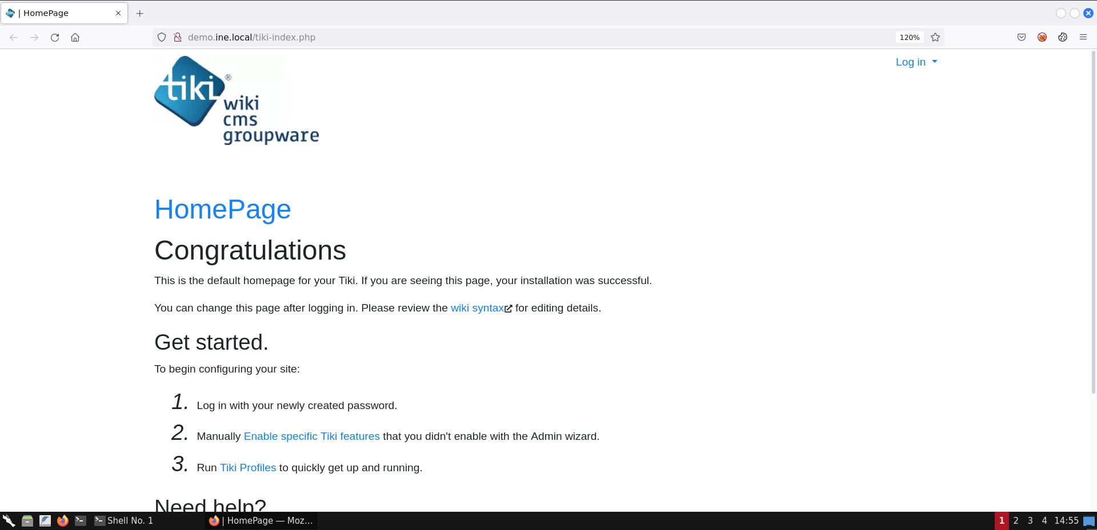Click the insecure connection lock icon
Viewport: 1097px width, 530px height.
point(178,38)
